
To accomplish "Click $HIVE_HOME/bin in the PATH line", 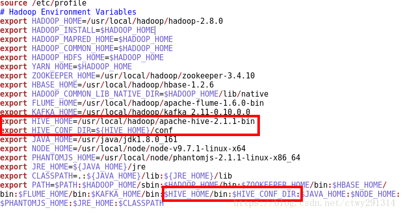I will (196, 194).
